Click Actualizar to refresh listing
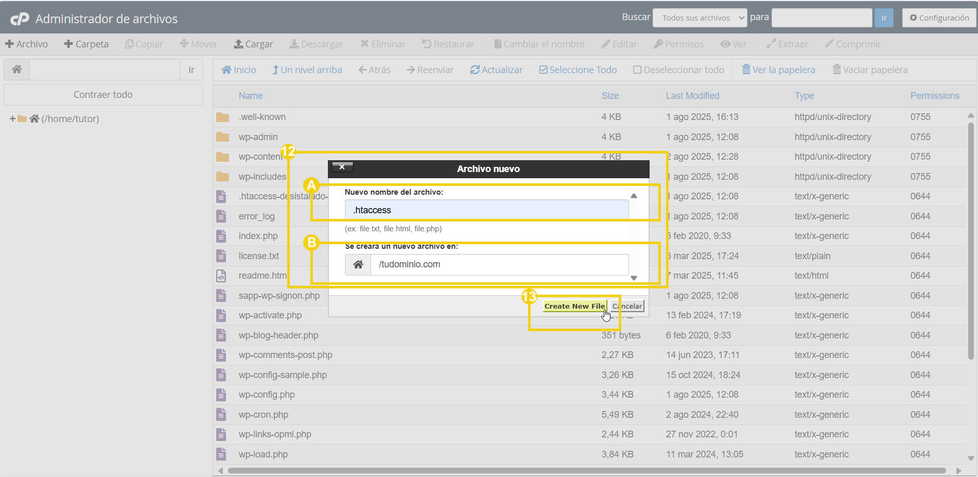This screenshot has width=978, height=477. point(497,70)
